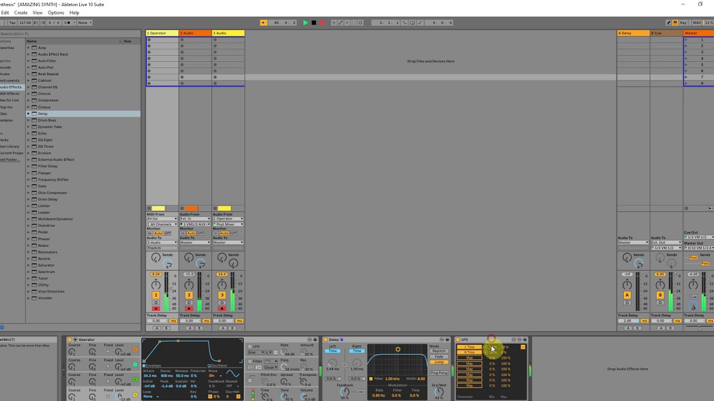Set track 2 Monitor to Off
Screen dimensions: 714x401
point(201,233)
